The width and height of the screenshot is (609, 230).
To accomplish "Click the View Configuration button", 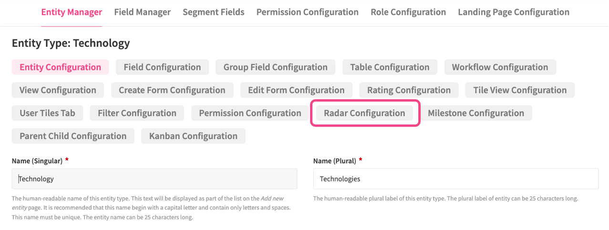I will coord(58,90).
